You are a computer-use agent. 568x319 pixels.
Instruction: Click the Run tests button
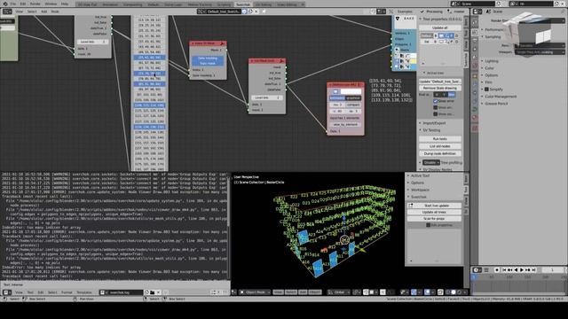[x=440, y=139]
